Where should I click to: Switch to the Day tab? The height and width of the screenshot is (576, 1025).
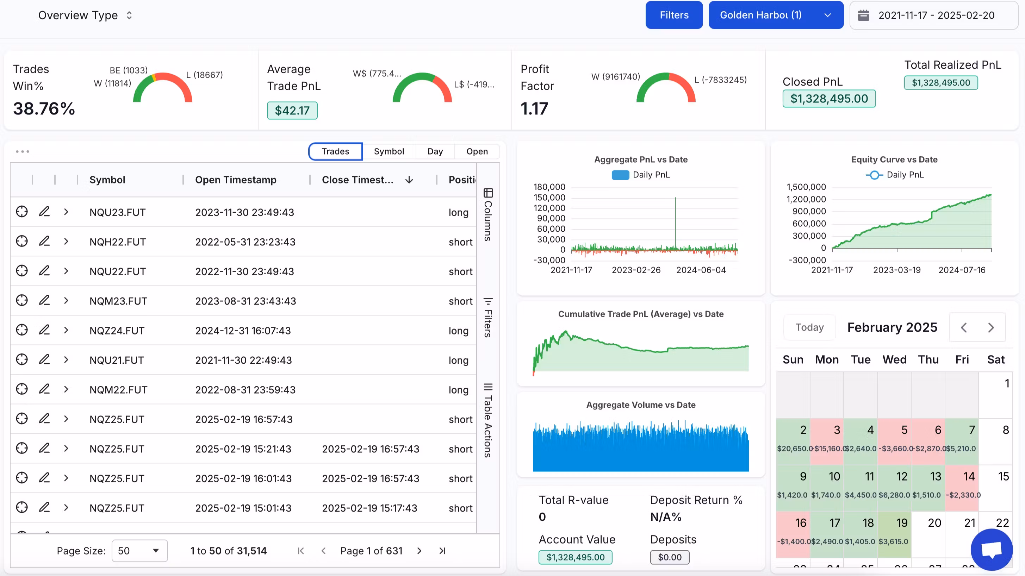click(435, 151)
